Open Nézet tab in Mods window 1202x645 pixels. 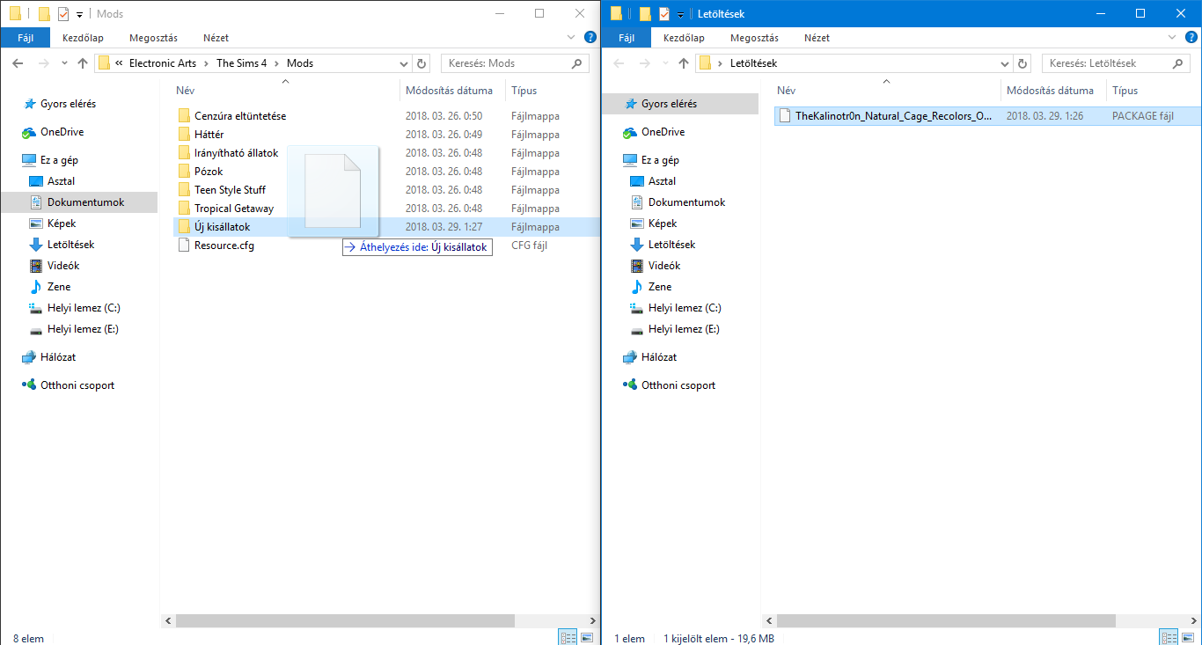[x=216, y=38]
